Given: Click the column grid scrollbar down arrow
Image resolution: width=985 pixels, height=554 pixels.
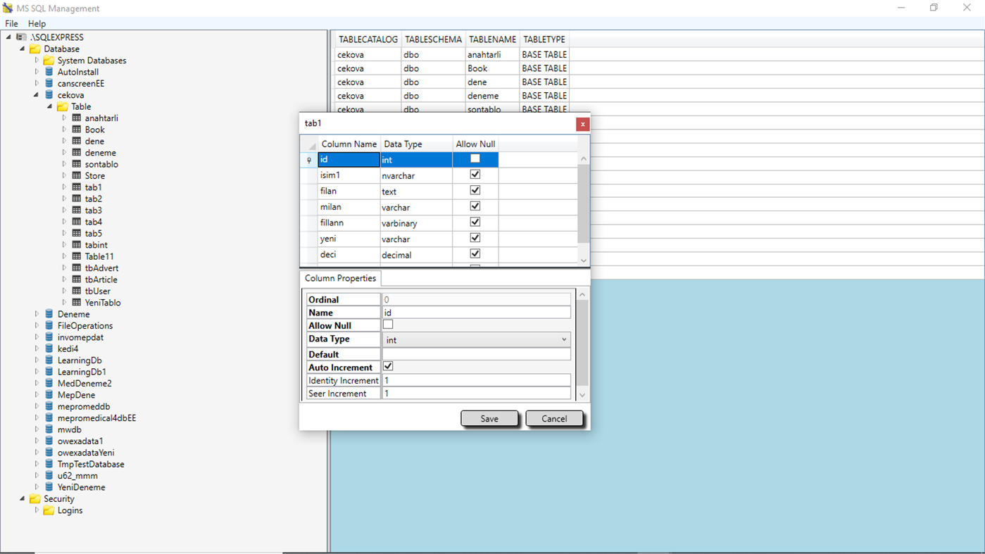Looking at the screenshot, I should coord(583,260).
